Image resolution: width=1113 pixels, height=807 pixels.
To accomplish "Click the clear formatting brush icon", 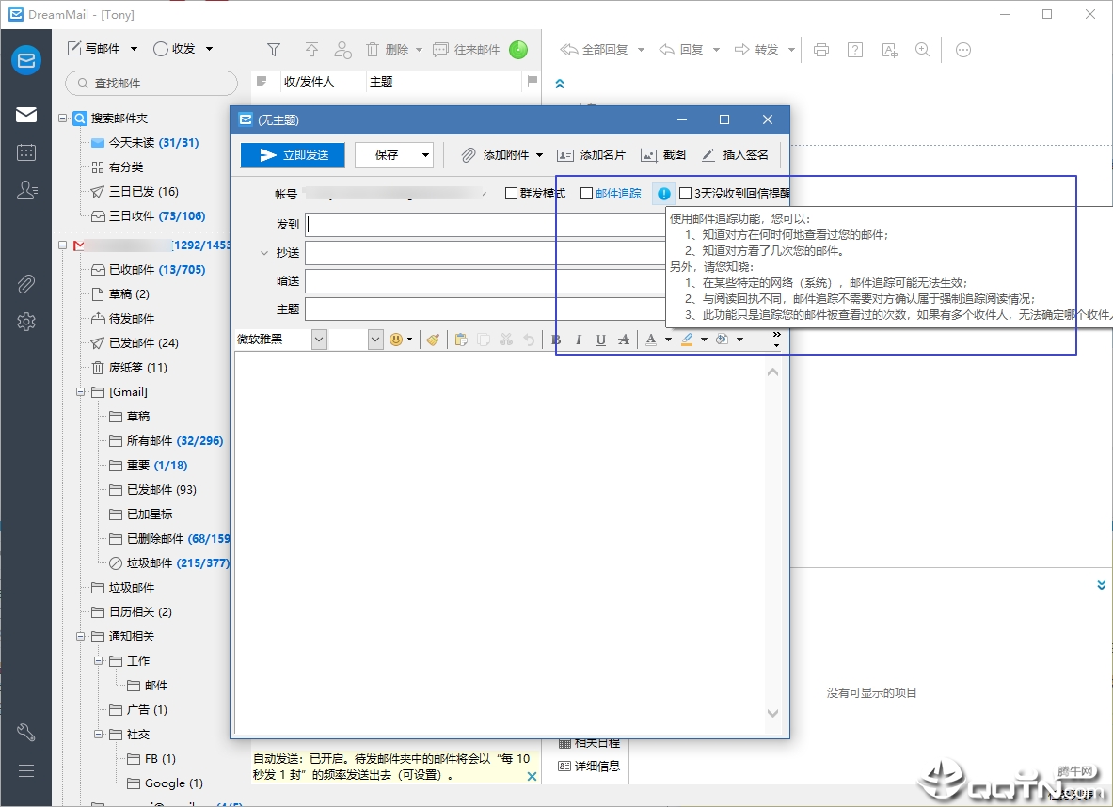I will click(432, 340).
